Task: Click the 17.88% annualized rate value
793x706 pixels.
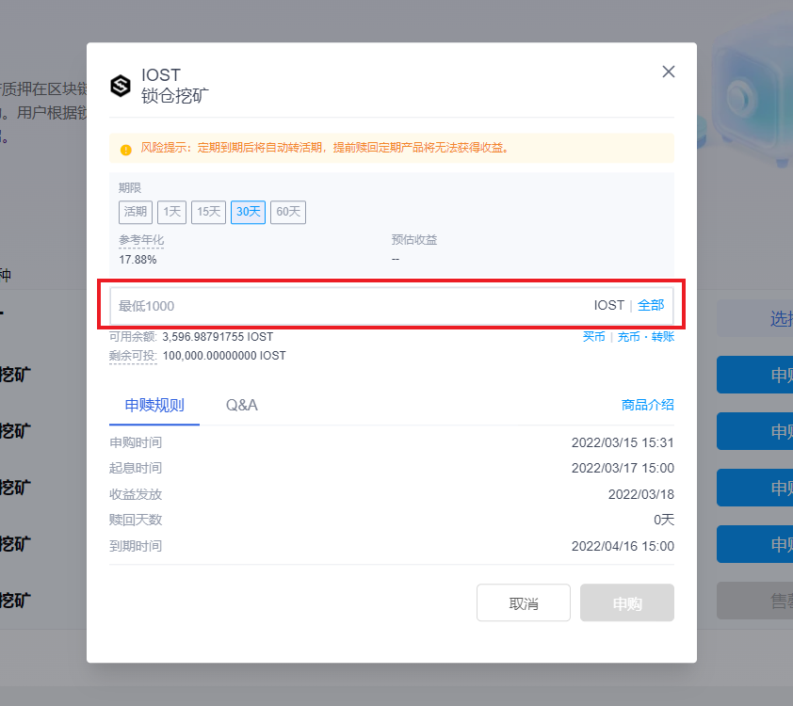Action: pyautogui.click(x=138, y=260)
